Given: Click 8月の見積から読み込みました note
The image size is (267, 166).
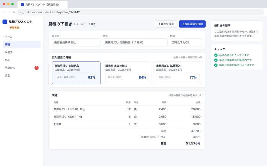Looking at the screenshot, I should [186, 95].
